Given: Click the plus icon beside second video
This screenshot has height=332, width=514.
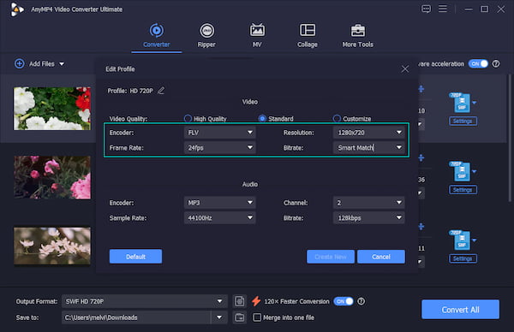Looking at the screenshot, I should (421, 157).
